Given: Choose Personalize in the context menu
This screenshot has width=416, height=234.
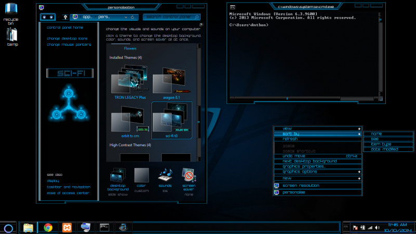Looking at the screenshot, I should 318,192.
